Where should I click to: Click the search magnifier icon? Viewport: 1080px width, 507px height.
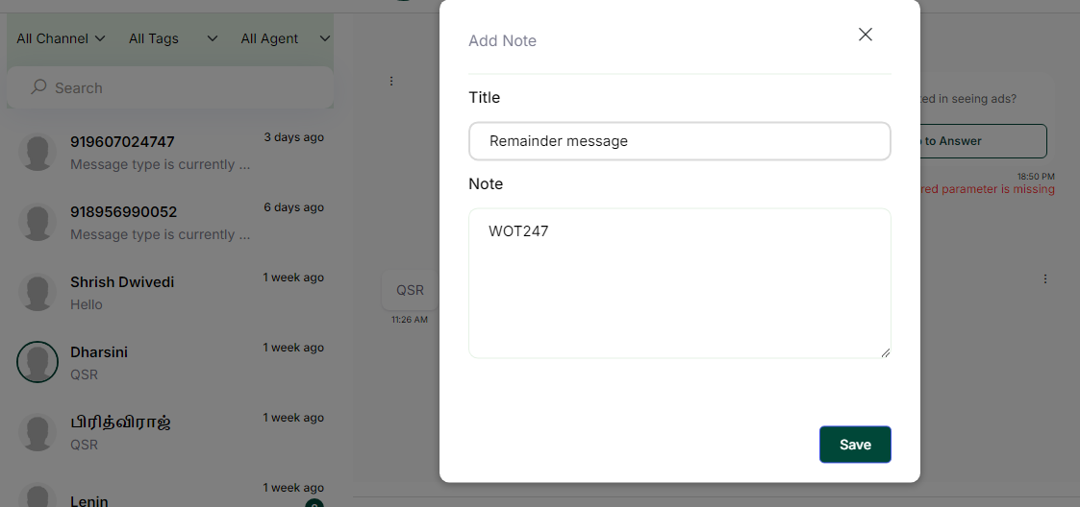click(38, 87)
